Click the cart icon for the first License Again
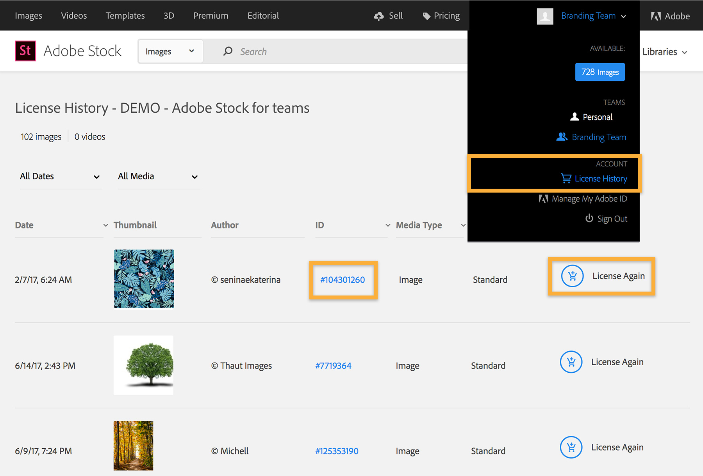 coord(572,276)
